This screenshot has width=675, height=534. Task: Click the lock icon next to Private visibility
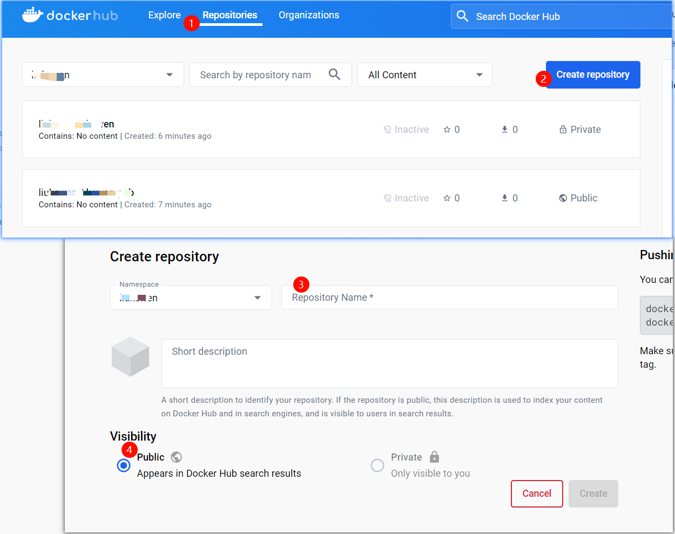[x=434, y=457]
